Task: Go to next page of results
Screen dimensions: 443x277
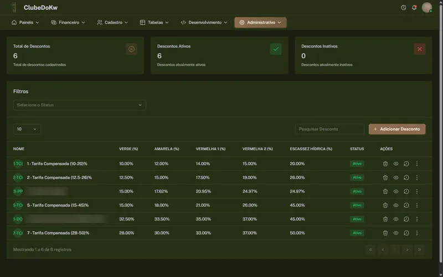Action: (x=407, y=250)
